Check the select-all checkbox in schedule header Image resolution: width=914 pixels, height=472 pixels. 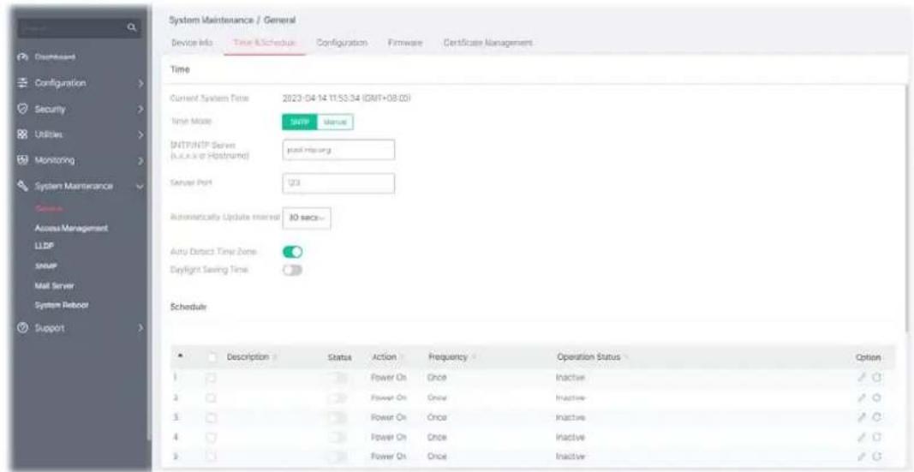click(211, 357)
